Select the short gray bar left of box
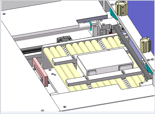The height and width of the screenshot is (114, 155). 64,61
